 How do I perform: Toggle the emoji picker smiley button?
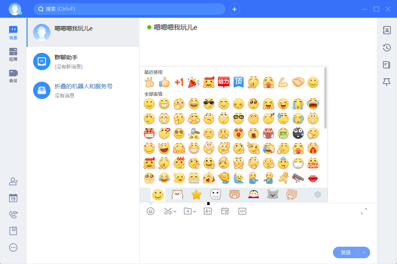(x=151, y=211)
